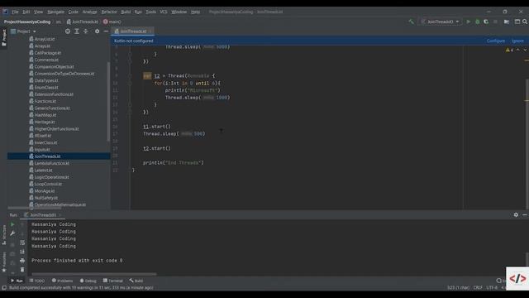Click the up-arrow icon in Run console toolbar
Viewport: 529px width, 298px height.
point(22,224)
